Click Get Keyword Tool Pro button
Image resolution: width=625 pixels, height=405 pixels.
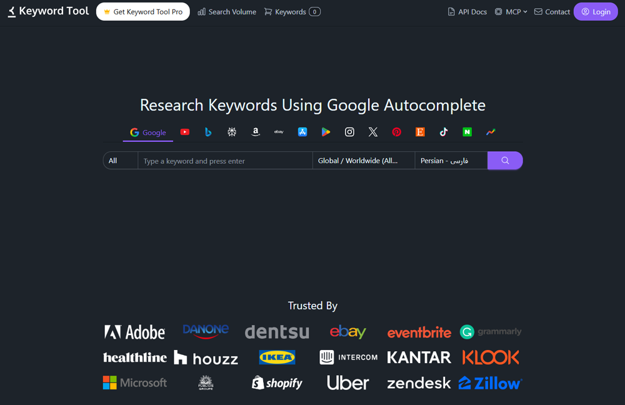143,12
